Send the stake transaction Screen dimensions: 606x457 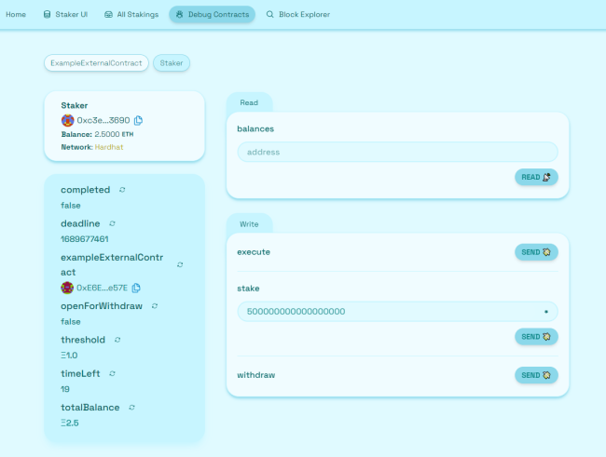536,337
